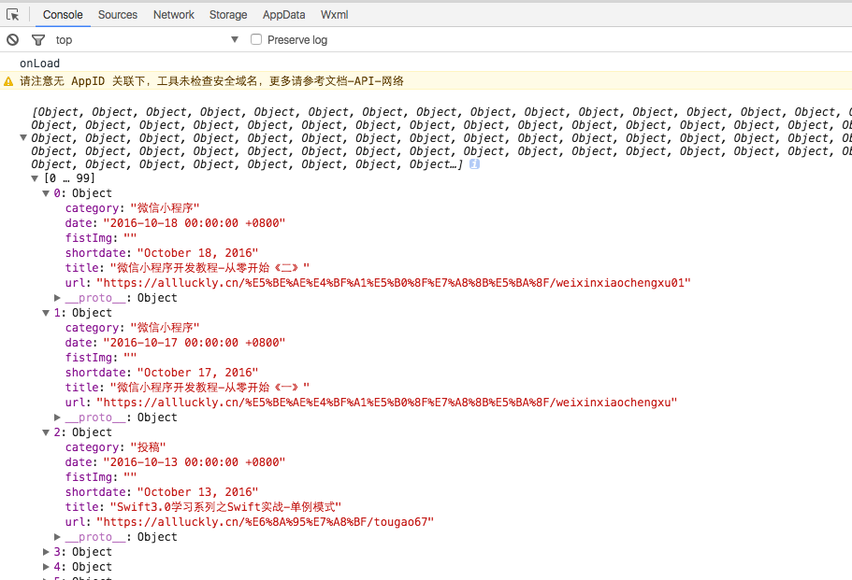Clear the console with the ban icon
852x580 pixels.
click(13, 40)
